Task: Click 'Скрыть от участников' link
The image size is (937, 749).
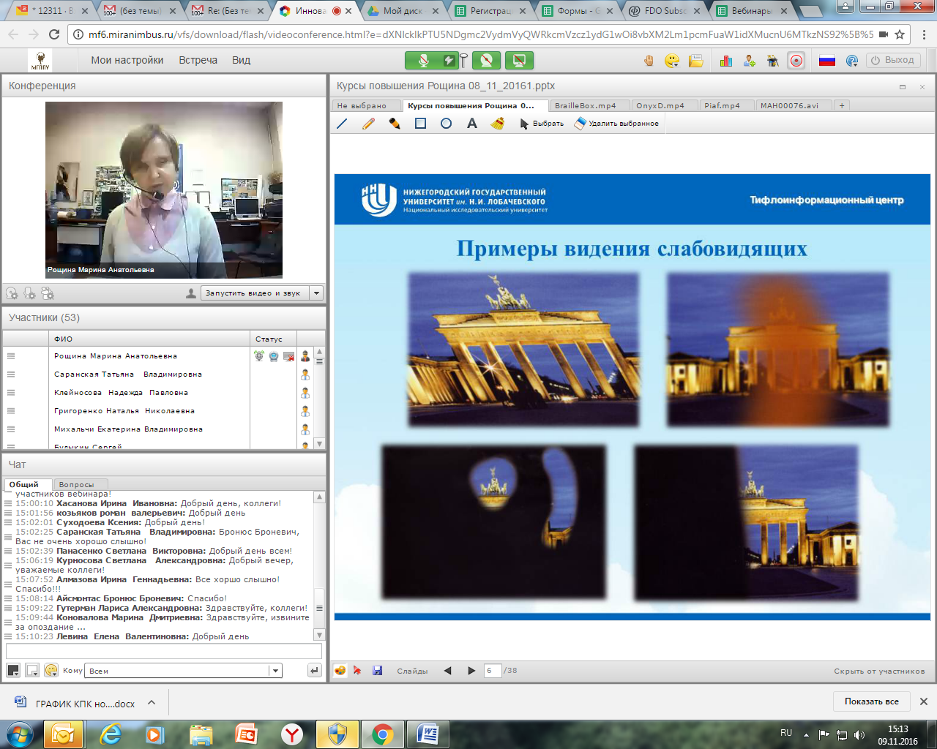Action: point(879,671)
